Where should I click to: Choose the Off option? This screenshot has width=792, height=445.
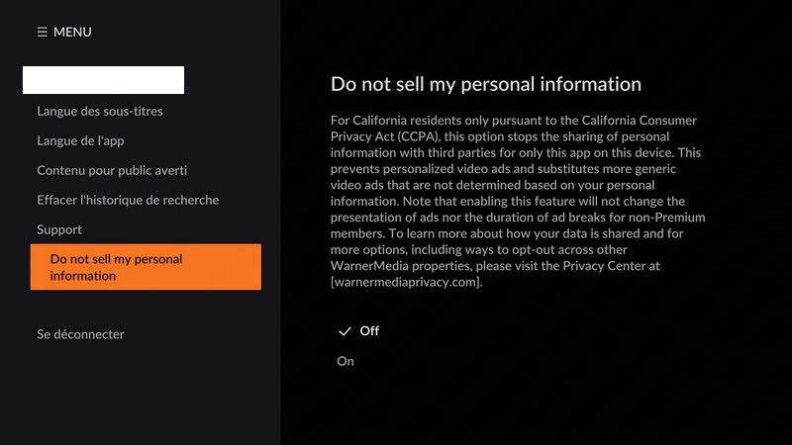click(369, 330)
